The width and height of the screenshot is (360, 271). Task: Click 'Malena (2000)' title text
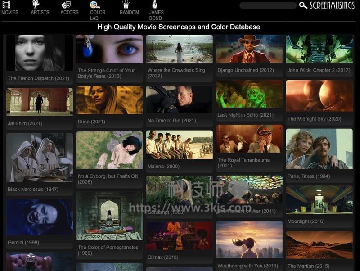tap(163, 167)
